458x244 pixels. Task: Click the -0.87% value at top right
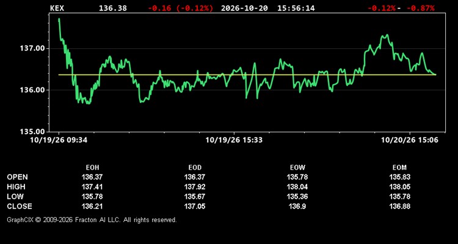pos(421,8)
